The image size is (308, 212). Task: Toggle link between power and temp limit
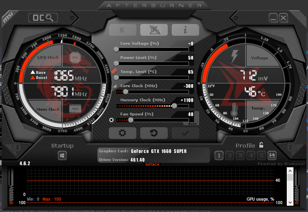114,71
